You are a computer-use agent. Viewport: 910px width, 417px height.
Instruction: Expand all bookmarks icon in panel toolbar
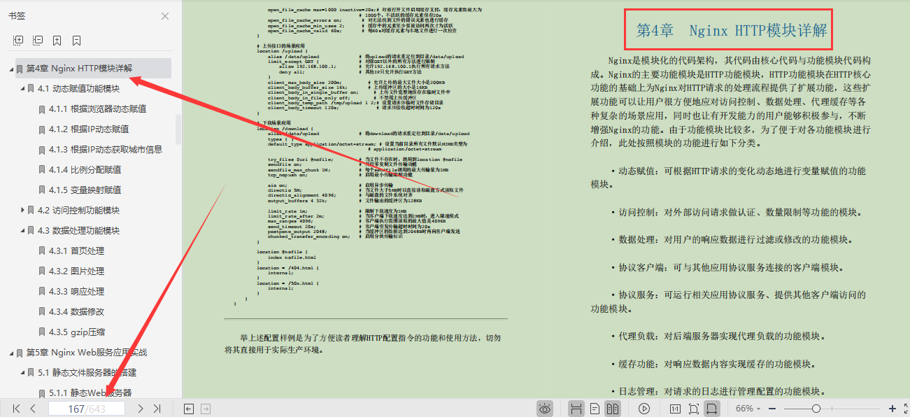[18, 41]
